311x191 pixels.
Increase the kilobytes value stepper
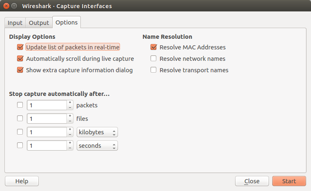70,129
